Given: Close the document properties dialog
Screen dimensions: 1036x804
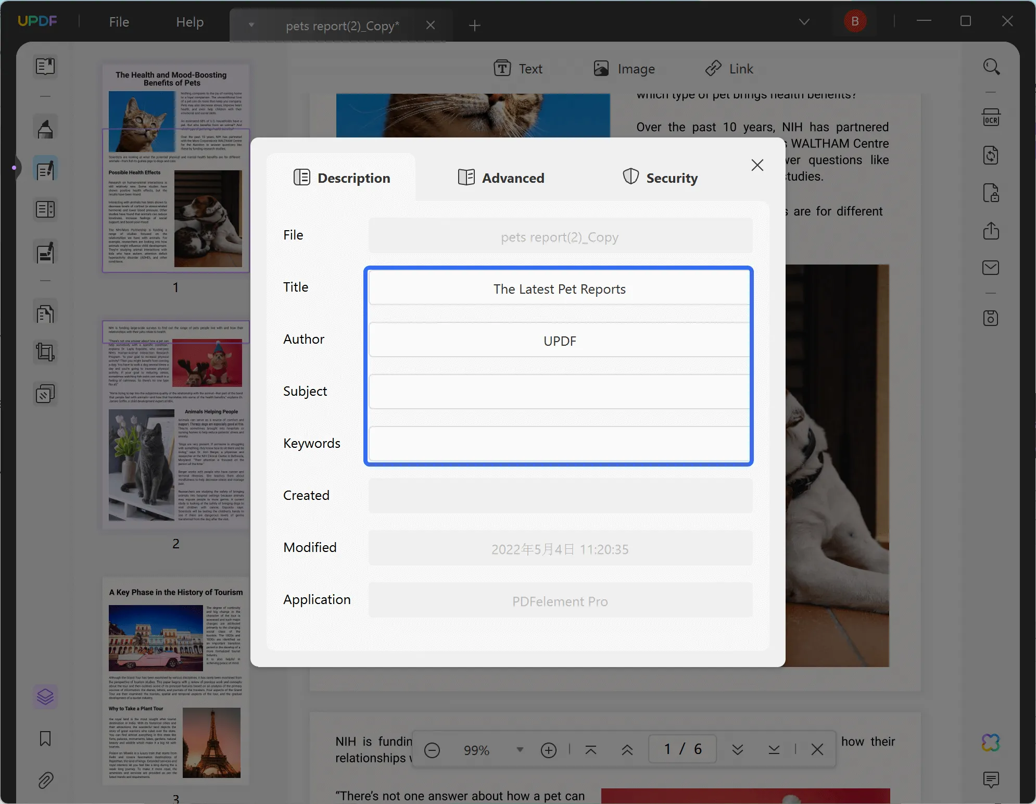Looking at the screenshot, I should (x=756, y=165).
